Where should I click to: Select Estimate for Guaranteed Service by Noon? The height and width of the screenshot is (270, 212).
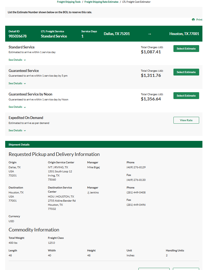tap(186, 95)
